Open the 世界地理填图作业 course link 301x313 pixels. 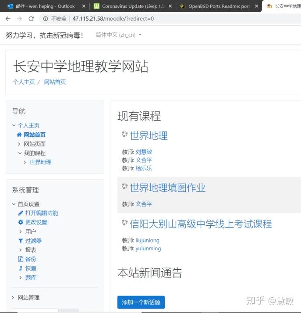point(167,188)
